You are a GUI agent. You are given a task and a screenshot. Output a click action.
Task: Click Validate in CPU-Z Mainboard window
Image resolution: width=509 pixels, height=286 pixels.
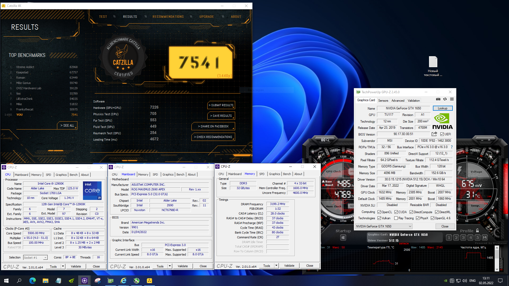click(x=183, y=266)
